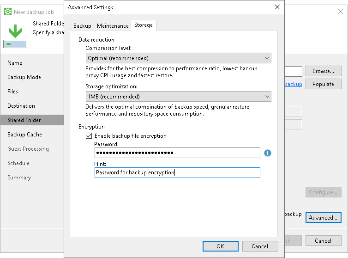Click the New Backup Job gear icon

point(8,12)
